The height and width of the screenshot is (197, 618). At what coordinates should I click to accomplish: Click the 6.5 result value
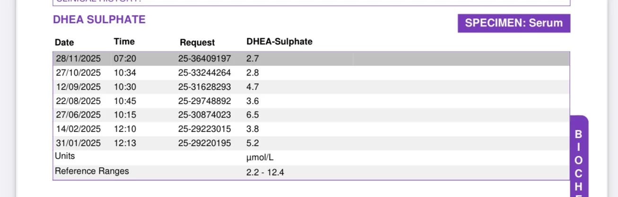click(x=252, y=115)
